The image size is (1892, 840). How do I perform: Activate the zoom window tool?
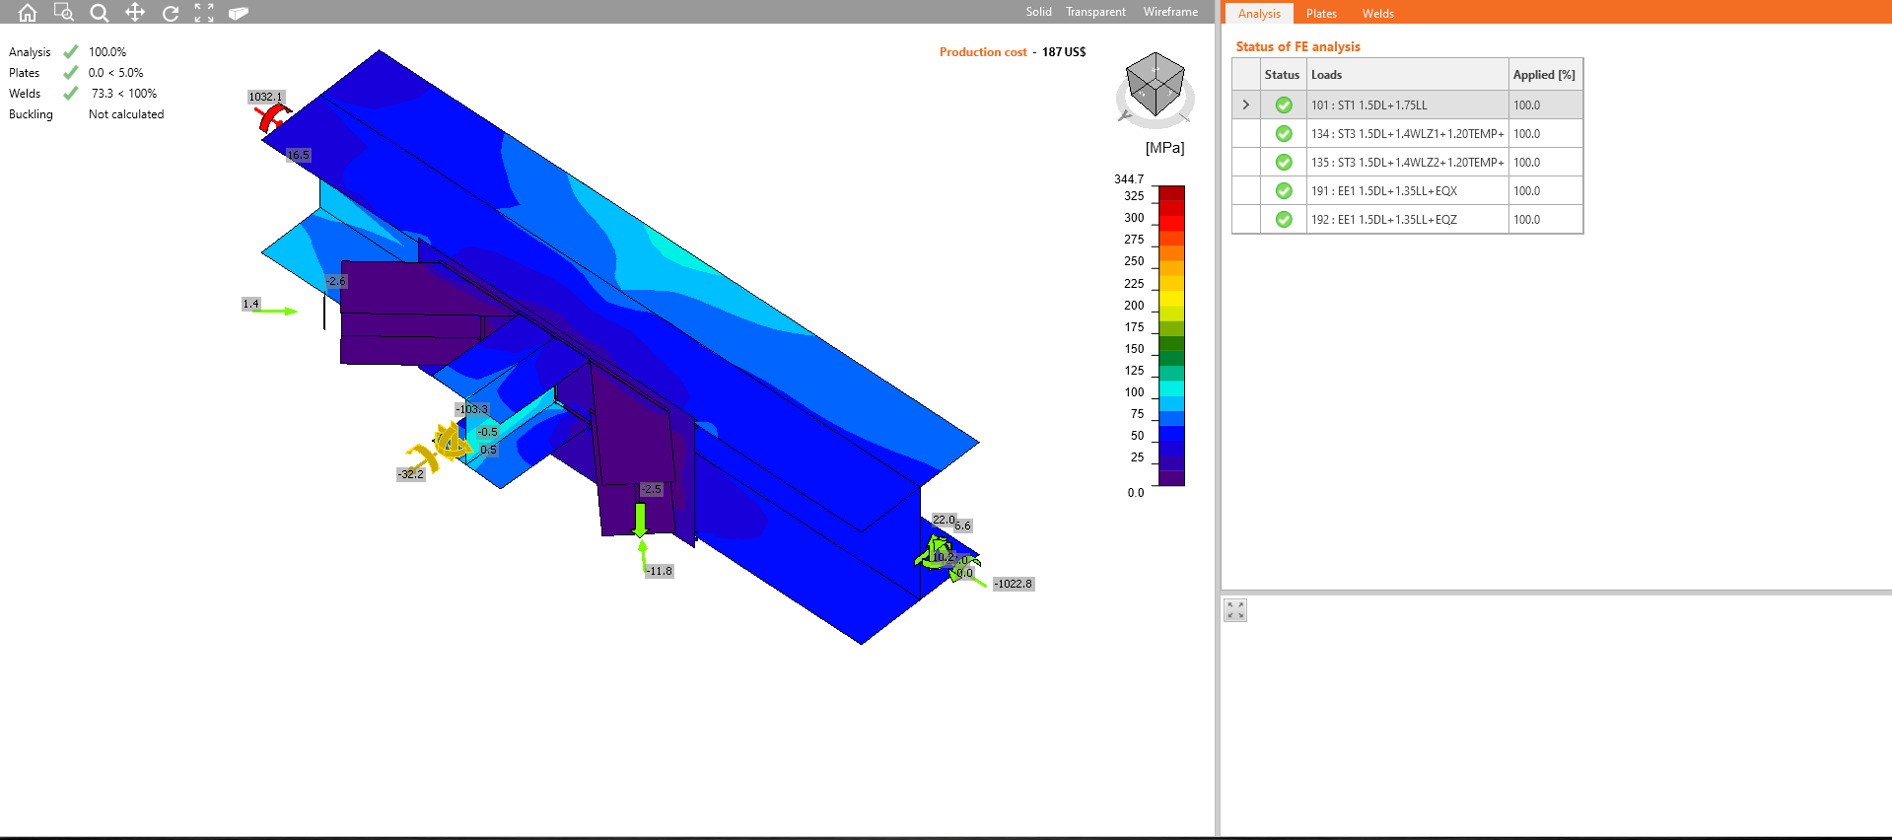[64, 13]
